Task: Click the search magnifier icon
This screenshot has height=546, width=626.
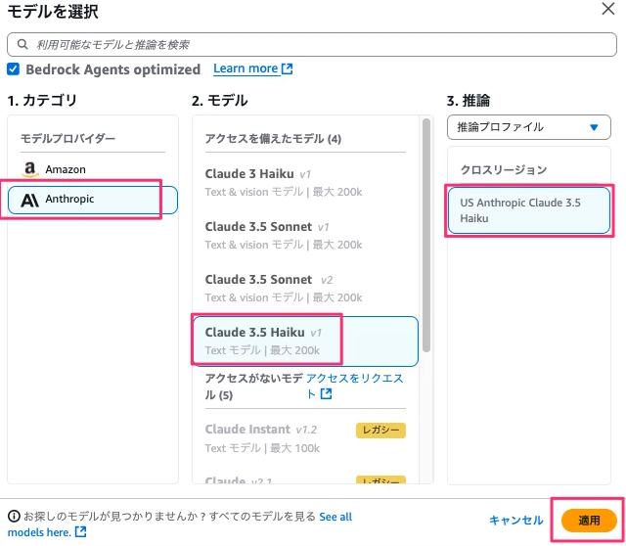Action: (x=22, y=44)
